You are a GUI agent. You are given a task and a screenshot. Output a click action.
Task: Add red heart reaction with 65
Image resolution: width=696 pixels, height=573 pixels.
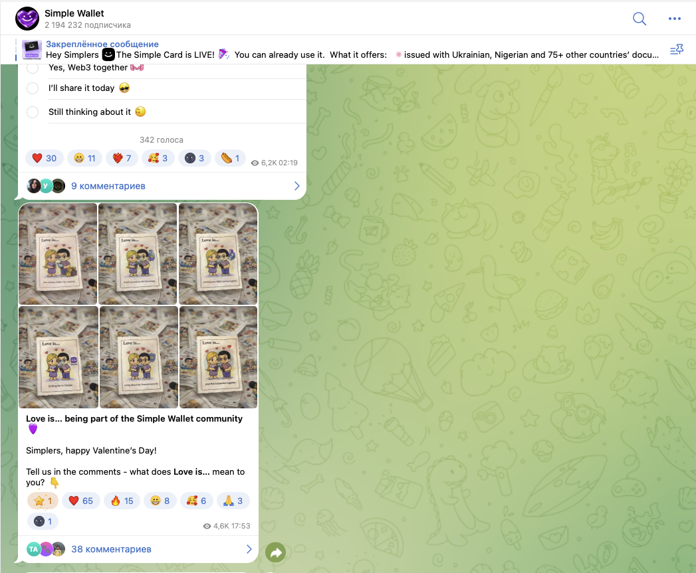click(x=81, y=501)
